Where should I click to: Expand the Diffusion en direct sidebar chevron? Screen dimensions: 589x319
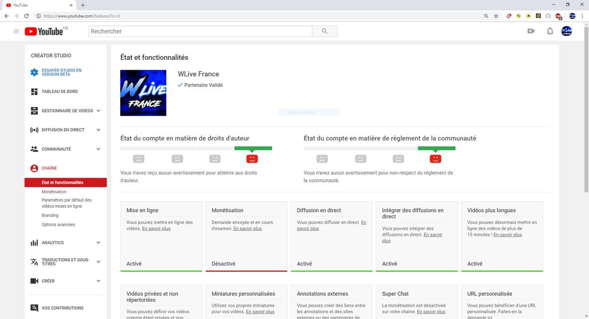pos(99,130)
